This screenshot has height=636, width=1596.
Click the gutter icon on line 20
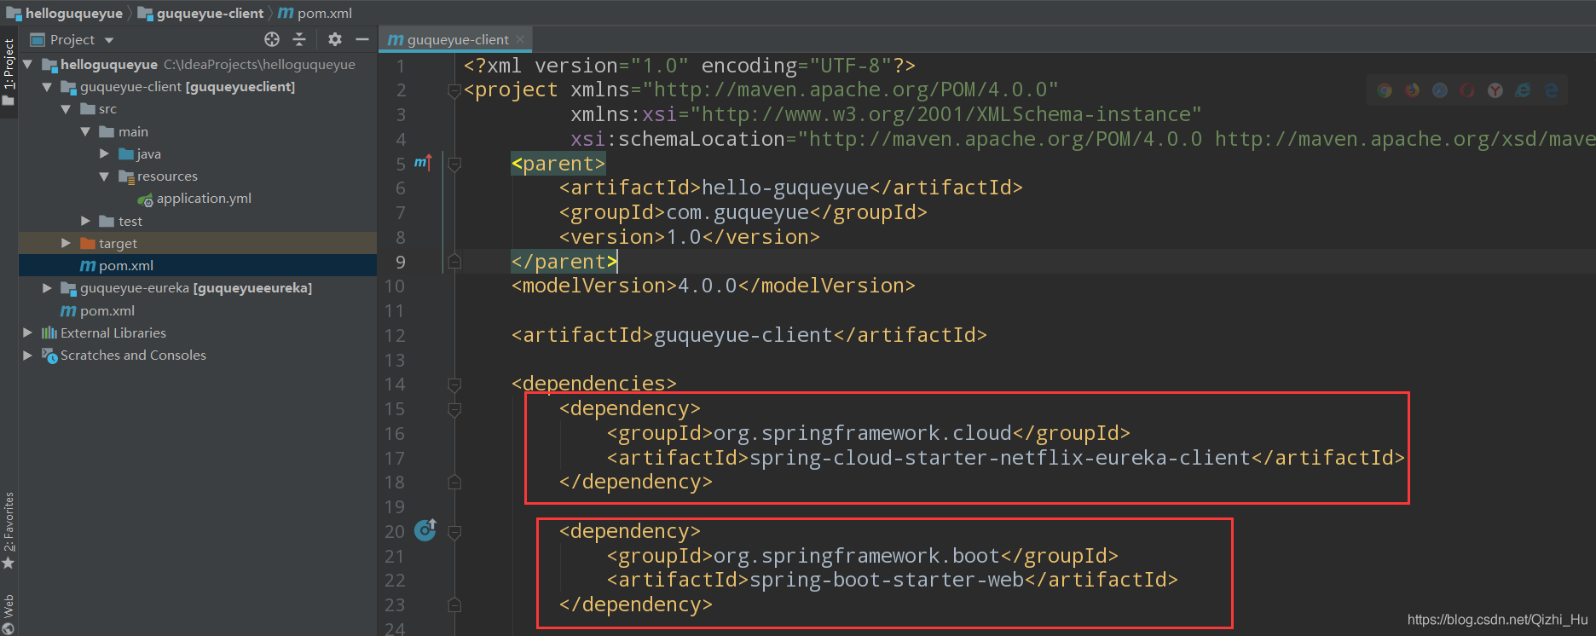[x=425, y=530]
